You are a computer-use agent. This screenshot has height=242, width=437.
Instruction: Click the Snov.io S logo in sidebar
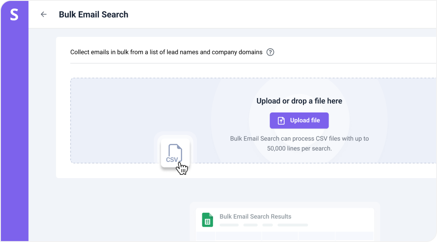[x=14, y=14]
